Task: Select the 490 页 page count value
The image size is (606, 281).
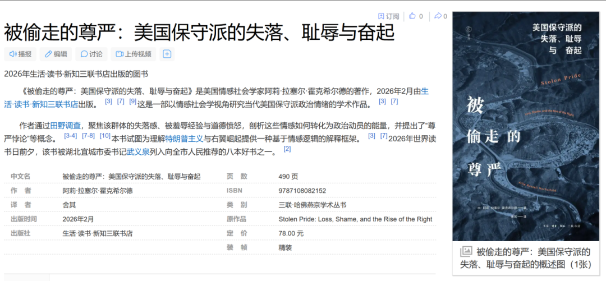Action: coord(288,177)
